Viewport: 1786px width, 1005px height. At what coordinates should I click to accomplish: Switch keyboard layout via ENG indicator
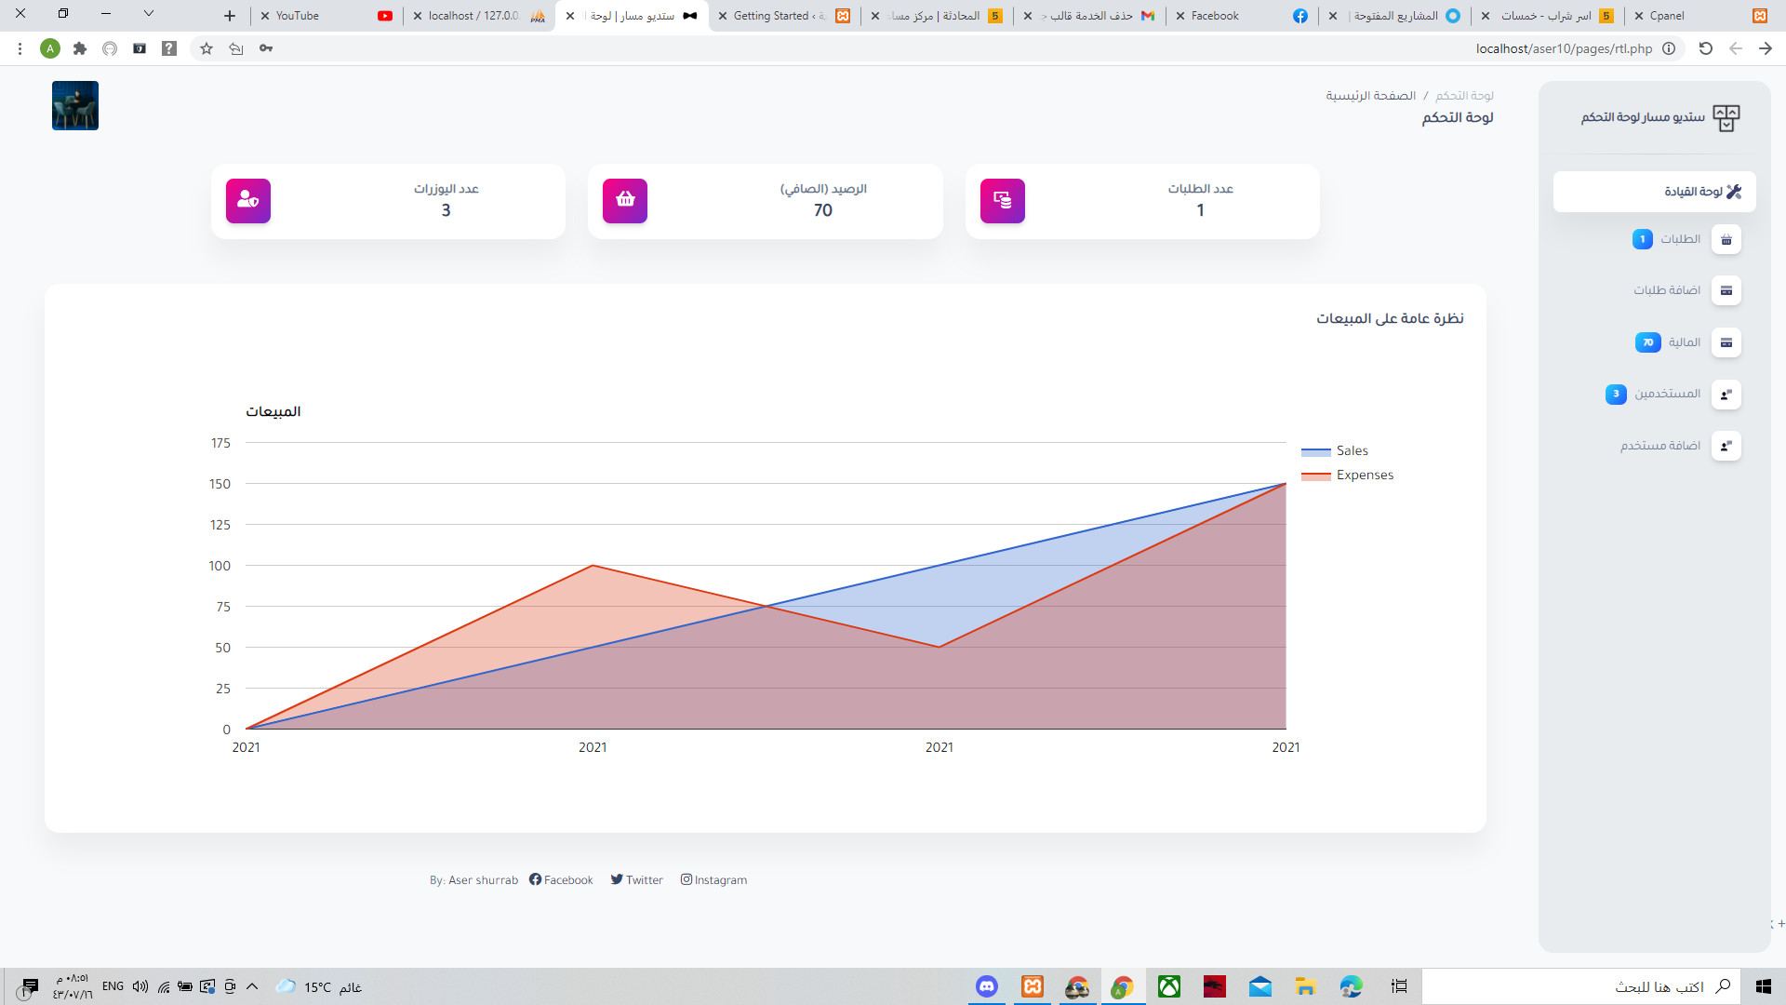(x=113, y=986)
